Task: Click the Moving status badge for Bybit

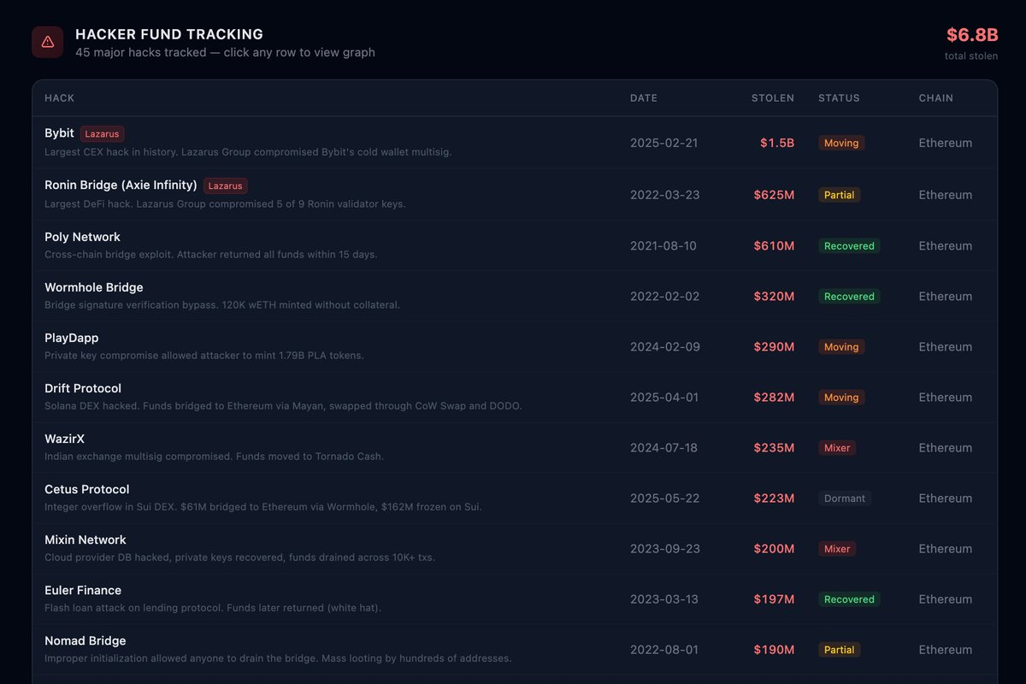Action: (x=841, y=143)
